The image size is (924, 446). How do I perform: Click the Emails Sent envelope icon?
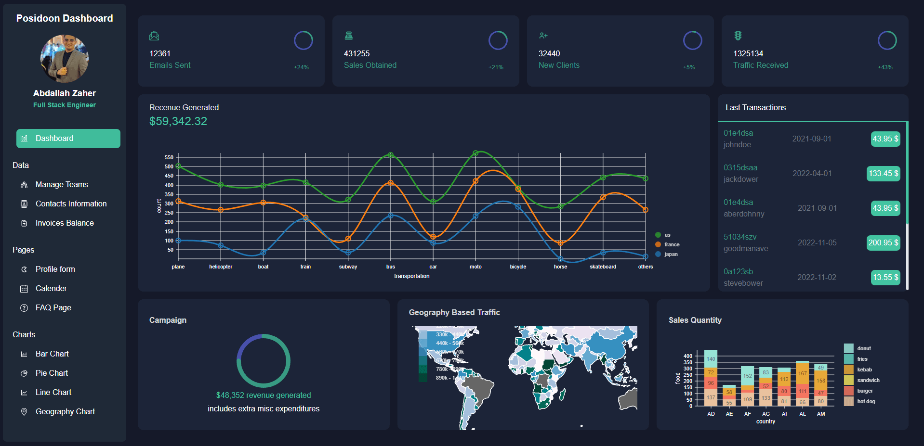click(154, 36)
